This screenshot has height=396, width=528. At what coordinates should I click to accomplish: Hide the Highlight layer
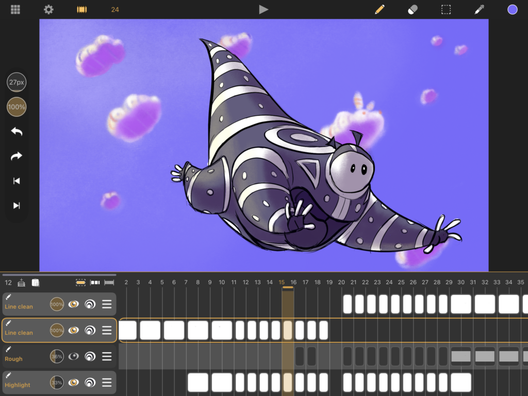[73, 383]
